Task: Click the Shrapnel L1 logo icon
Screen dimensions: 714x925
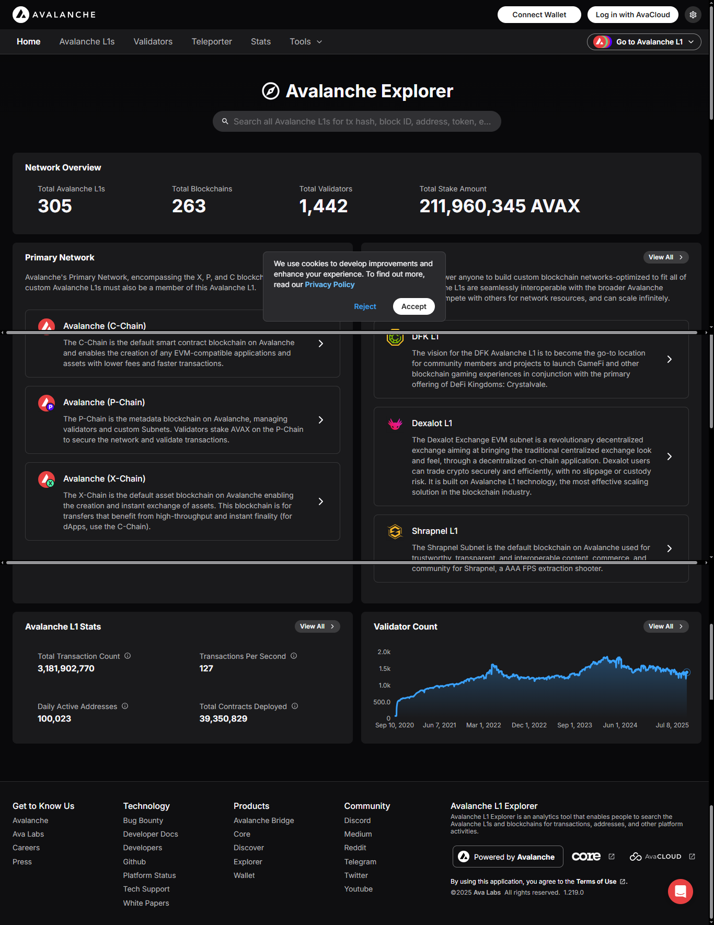Action: 395,532
